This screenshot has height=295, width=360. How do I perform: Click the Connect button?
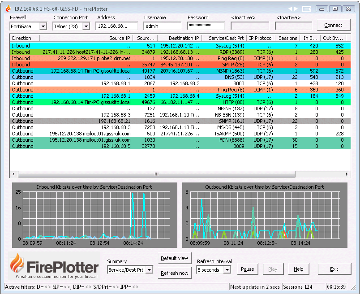(x=334, y=25)
